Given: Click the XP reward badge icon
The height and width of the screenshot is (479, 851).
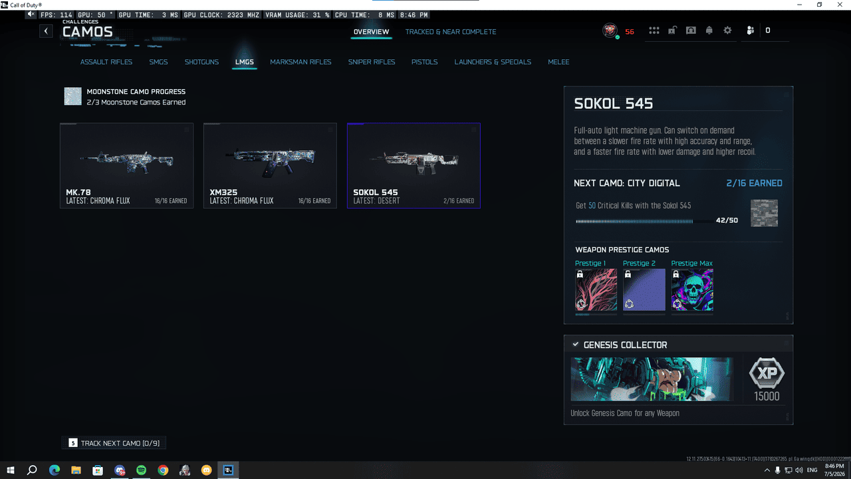Looking at the screenshot, I should pos(767,373).
